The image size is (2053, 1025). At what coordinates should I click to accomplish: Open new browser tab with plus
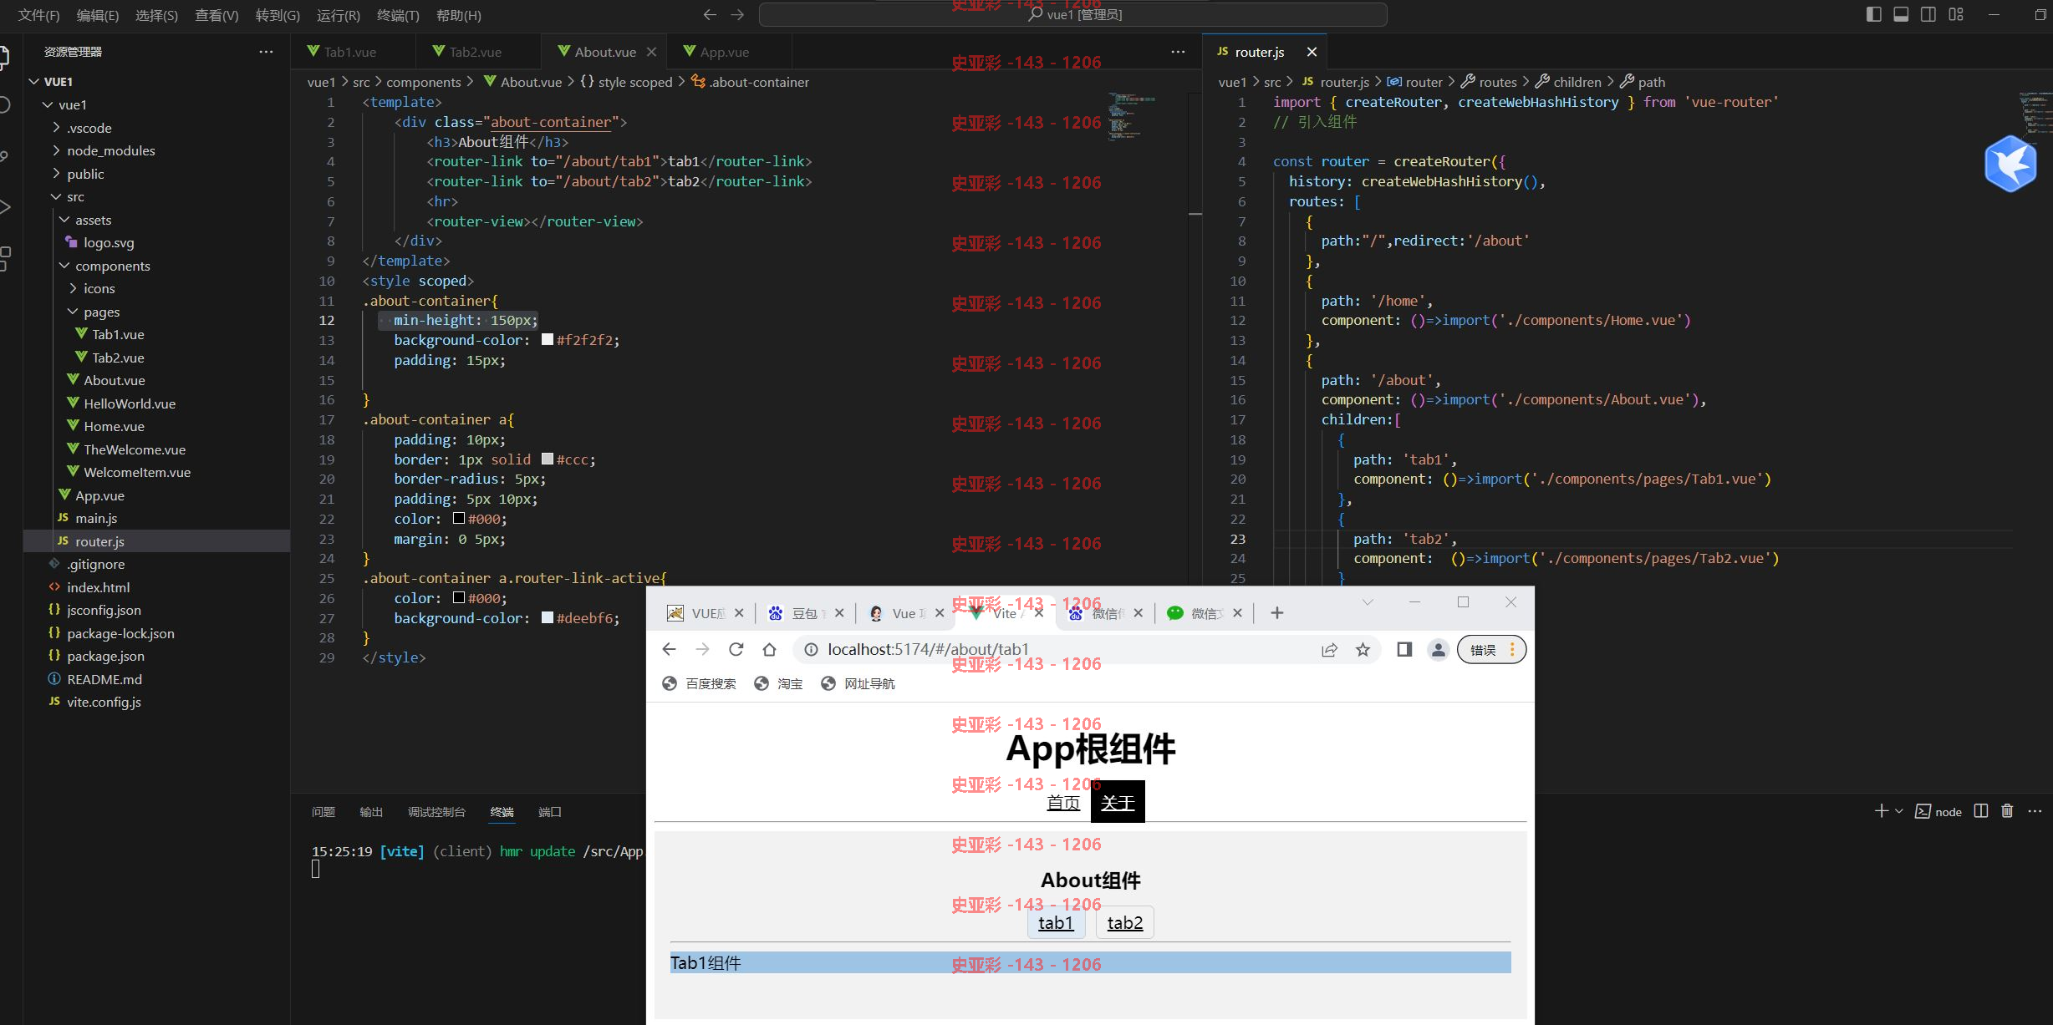1276,613
